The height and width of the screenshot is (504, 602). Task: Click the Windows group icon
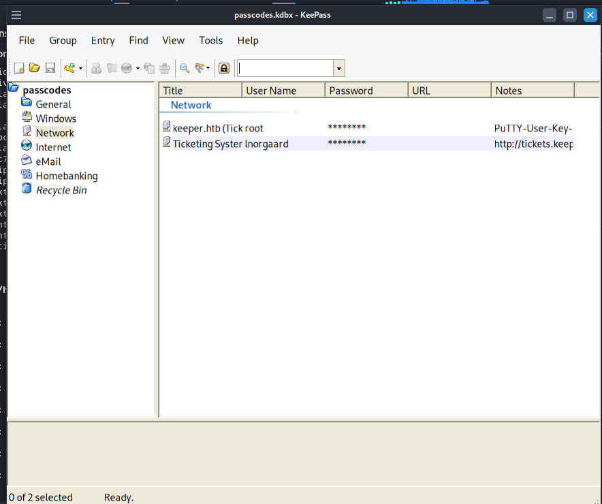tap(27, 116)
